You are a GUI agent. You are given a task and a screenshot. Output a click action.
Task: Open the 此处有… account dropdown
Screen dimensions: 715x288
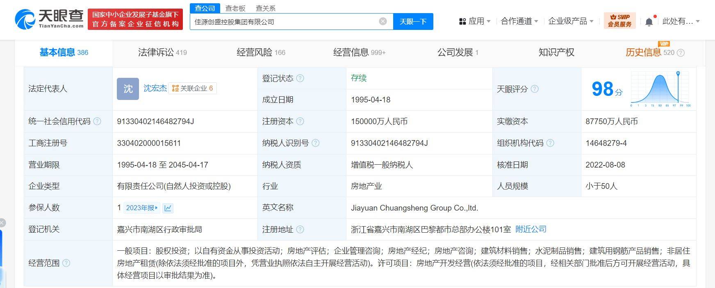681,21
